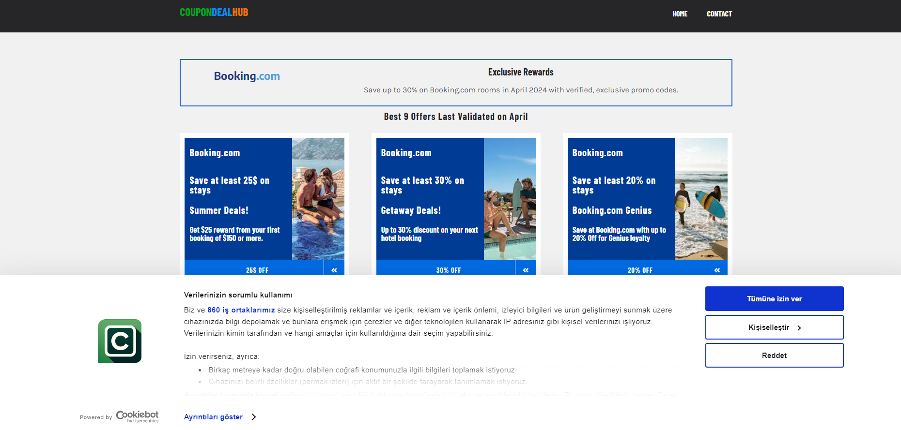Image resolution: width=901 pixels, height=430 pixels.
Task: Click Best 9 Offers Last Validated heading
Action: (456, 117)
